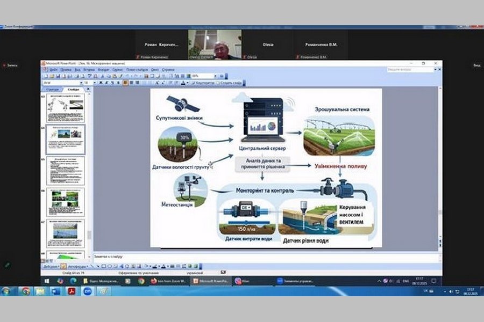Click the font color icon in formatting toolbar
The width and height of the screenshot is (484, 322).
coord(183,83)
